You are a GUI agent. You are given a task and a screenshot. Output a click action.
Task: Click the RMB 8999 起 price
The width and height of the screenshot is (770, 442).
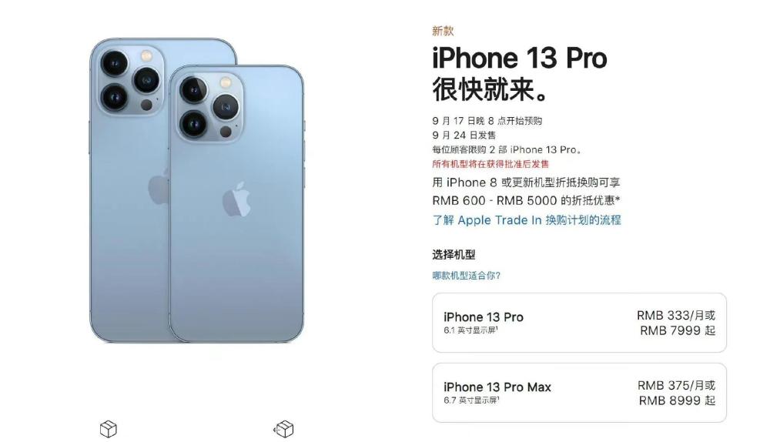(x=677, y=400)
